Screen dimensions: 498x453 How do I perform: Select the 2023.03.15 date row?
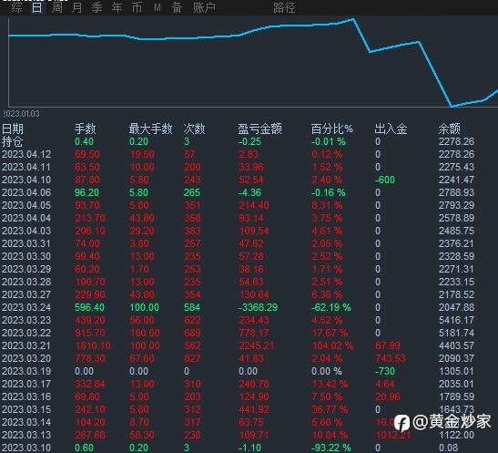pos(26,409)
